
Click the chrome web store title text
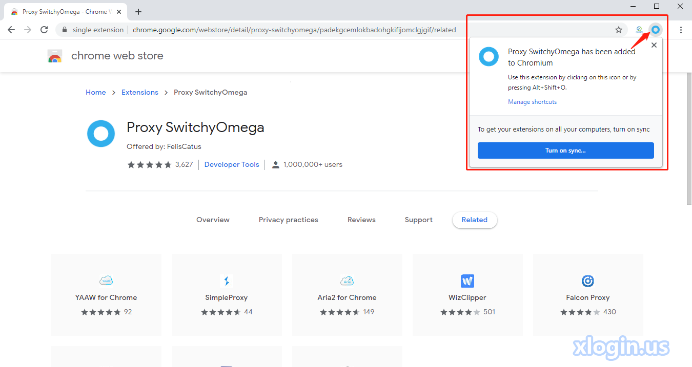point(117,56)
